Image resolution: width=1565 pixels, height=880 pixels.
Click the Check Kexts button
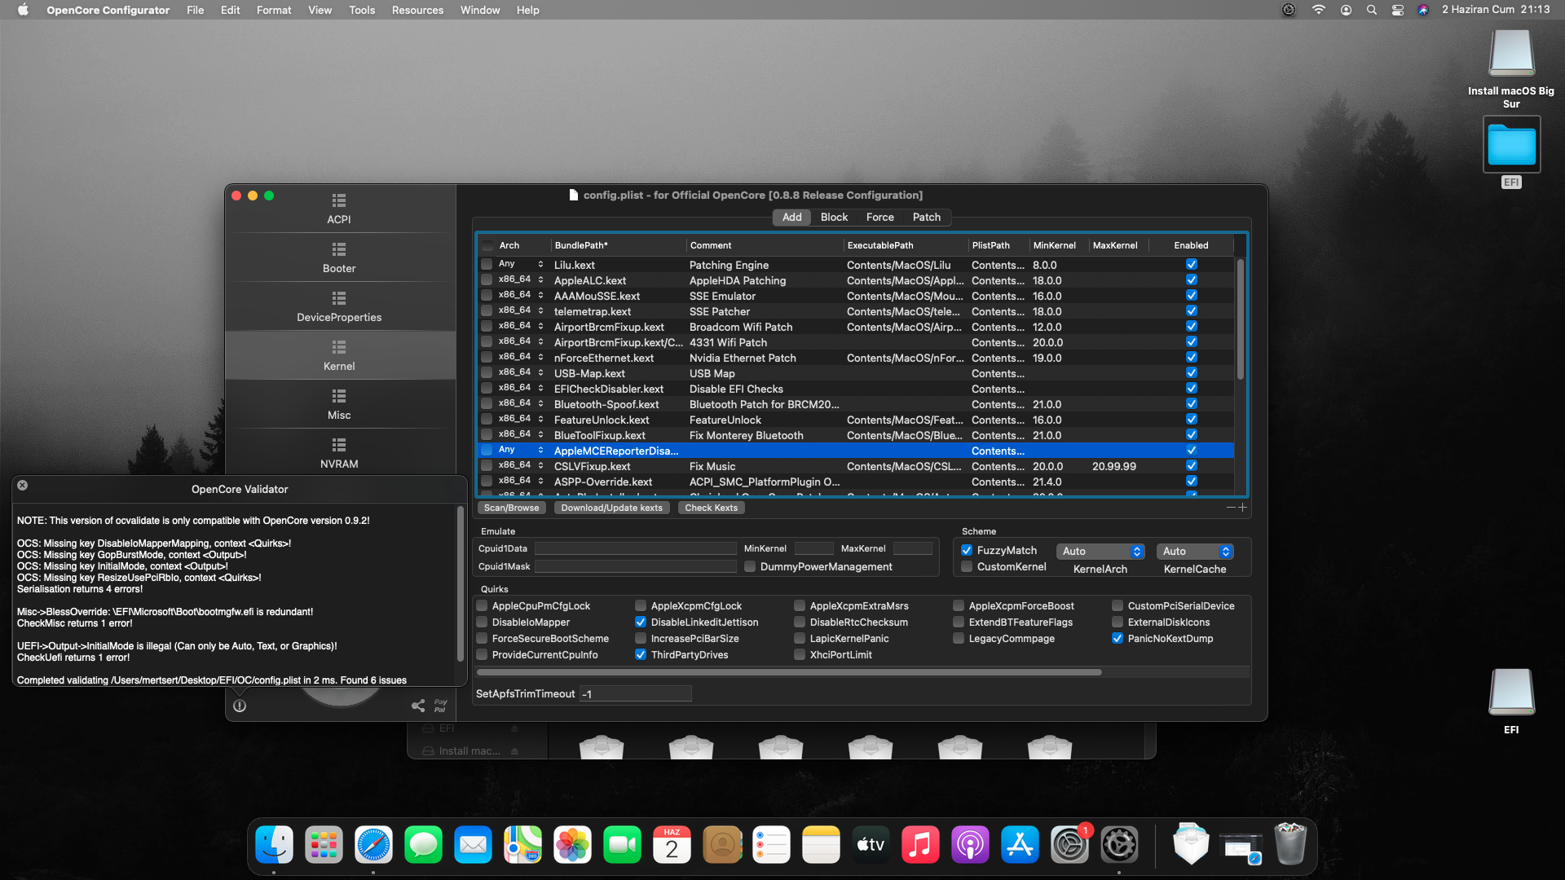[x=711, y=508]
